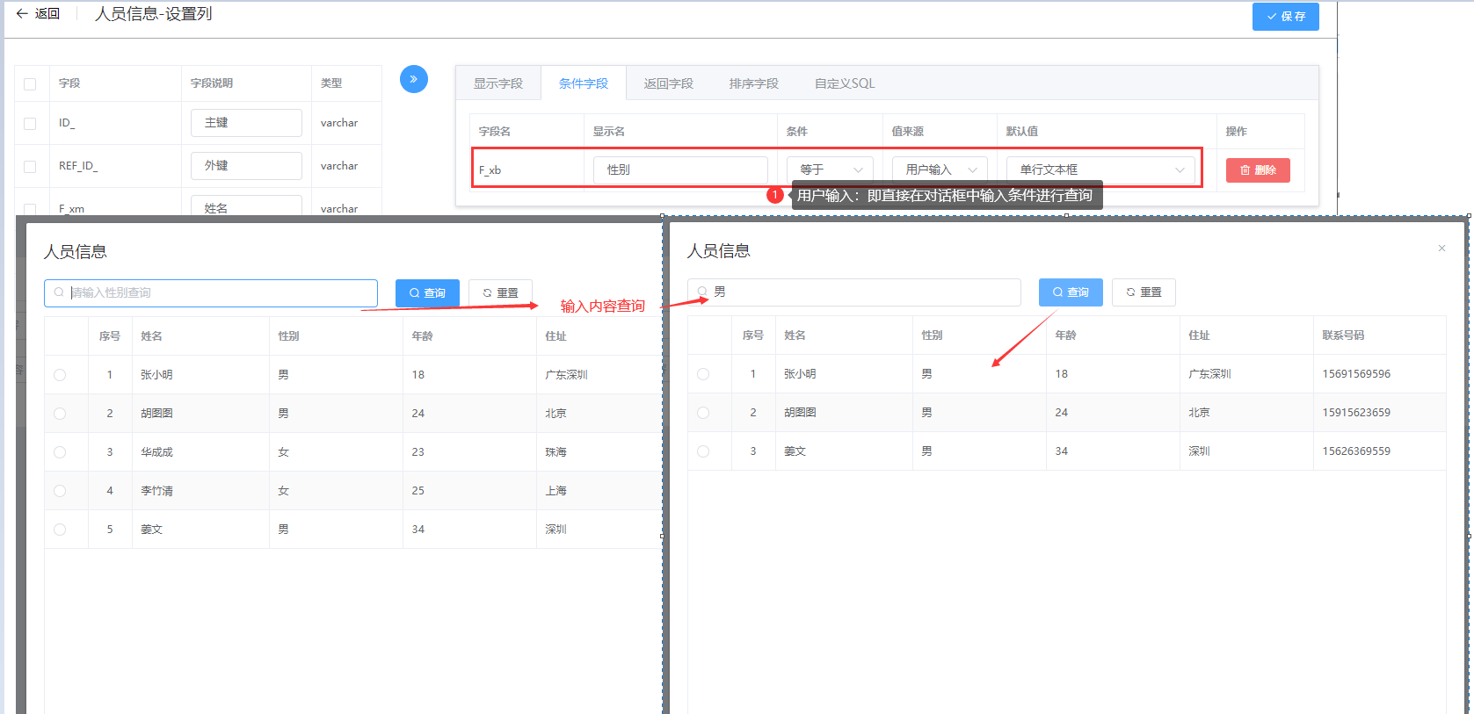Viewport: 1474px width, 714px height.
Task: Open the 单行文本框 default value dropdown
Action: click(x=1100, y=169)
